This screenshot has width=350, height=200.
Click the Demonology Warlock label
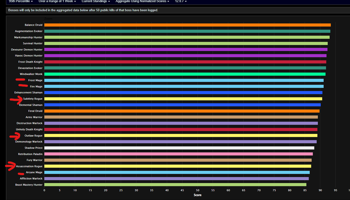point(29,142)
